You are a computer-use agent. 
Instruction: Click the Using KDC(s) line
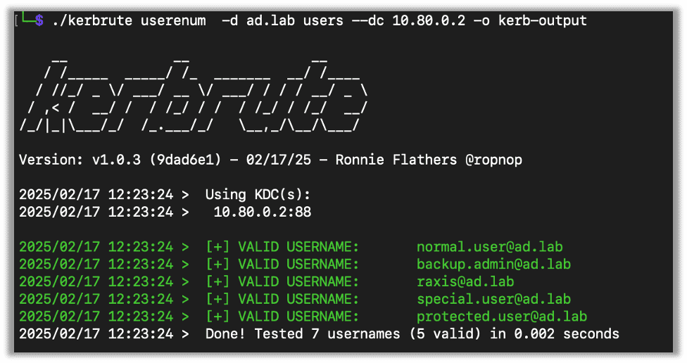(x=258, y=195)
